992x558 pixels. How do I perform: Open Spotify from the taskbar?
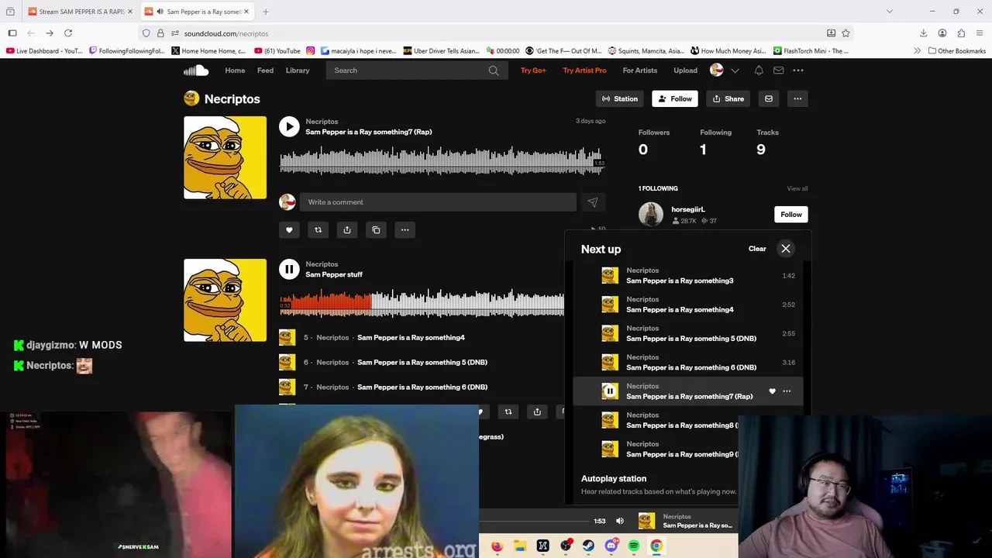click(x=633, y=546)
